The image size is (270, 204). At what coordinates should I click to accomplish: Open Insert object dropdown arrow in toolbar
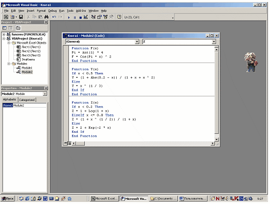click(16, 17)
